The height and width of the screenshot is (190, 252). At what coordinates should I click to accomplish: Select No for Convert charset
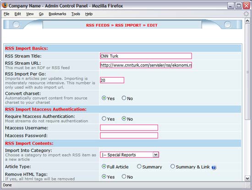tap(124, 98)
